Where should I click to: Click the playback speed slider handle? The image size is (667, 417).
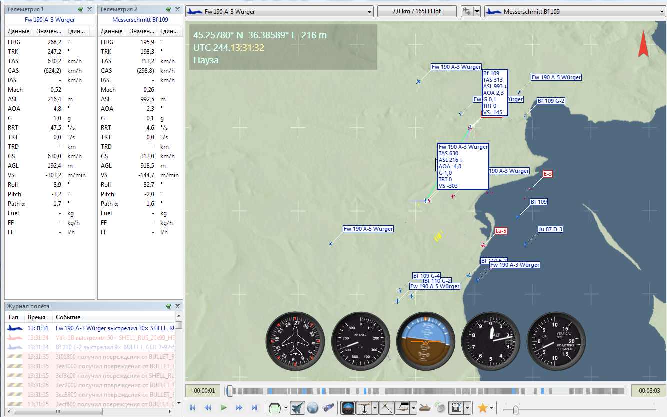(515, 409)
